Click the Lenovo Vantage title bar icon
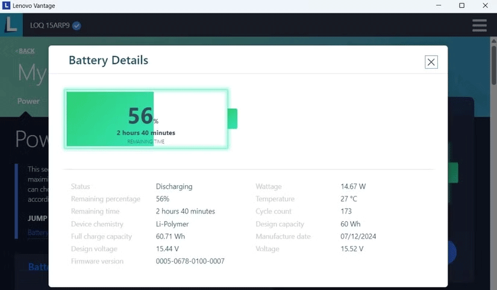 [6, 5]
